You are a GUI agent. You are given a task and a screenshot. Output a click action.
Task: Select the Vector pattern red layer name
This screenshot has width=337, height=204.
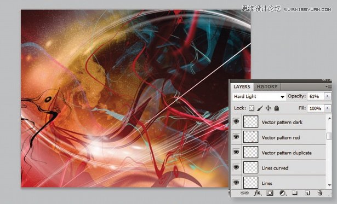coord(281,137)
